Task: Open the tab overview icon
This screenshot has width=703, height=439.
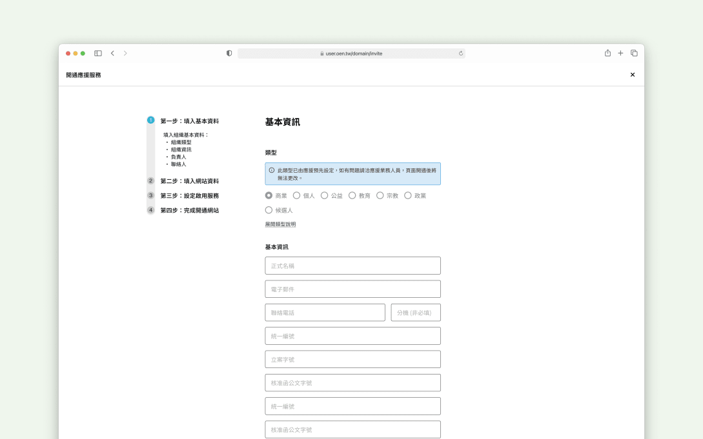Action: 633,53
